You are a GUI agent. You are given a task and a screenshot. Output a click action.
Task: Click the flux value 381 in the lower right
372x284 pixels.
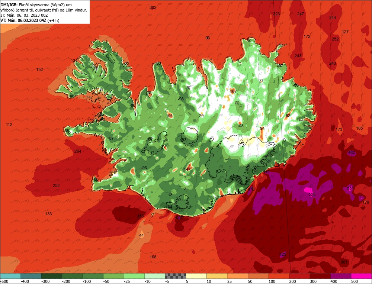344,262
